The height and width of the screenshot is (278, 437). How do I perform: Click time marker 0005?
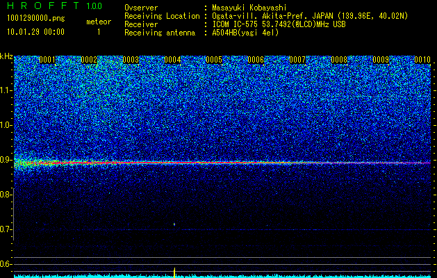(214, 60)
